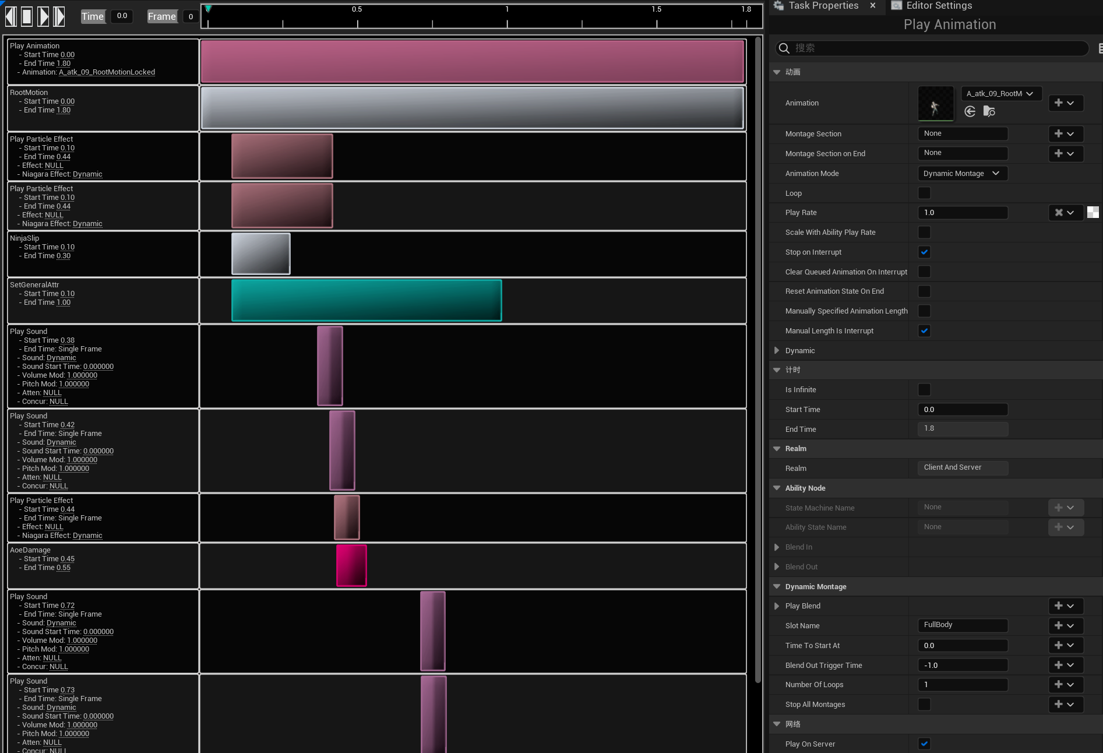Screen dimensions: 1103x753
Task: Click the Start Time value field
Action: click(963, 410)
